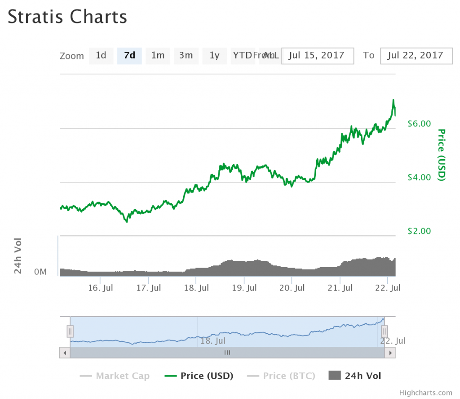Open the Highcharts.com credit link
The width and height of the screenshot is (460, 399).
426,393
